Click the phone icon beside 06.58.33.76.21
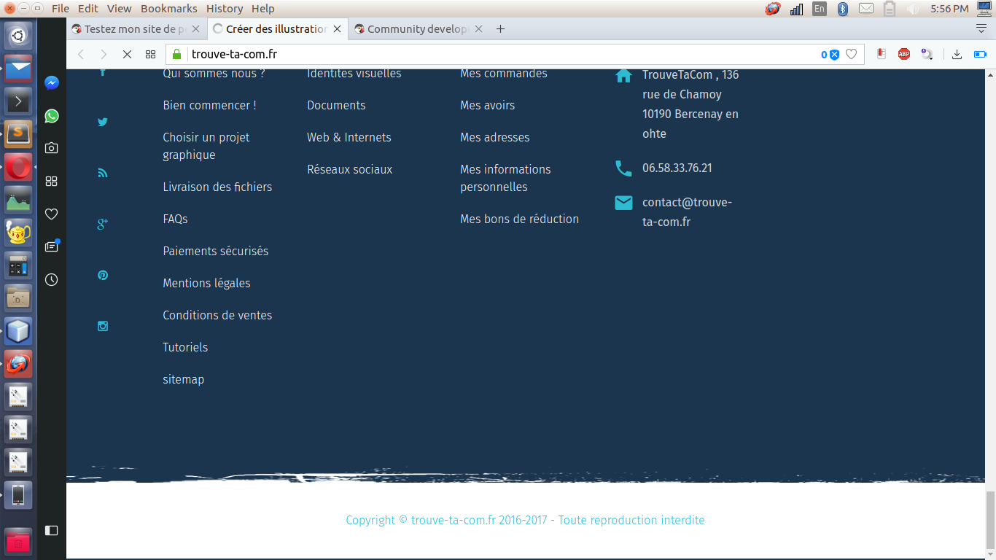 (623, 168)
